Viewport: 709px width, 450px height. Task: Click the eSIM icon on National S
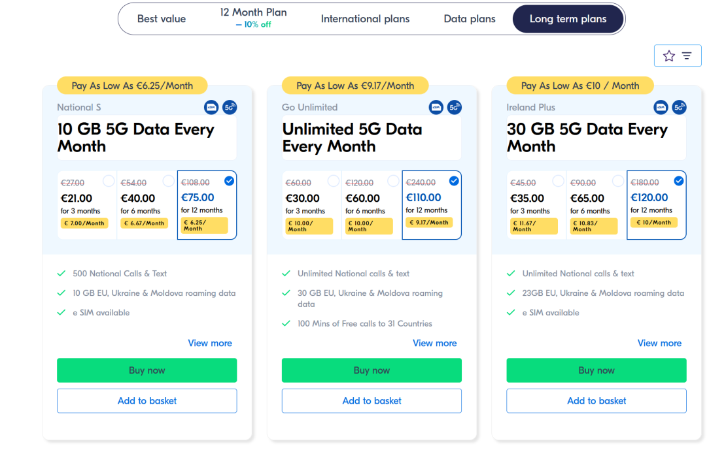(211, 107)
